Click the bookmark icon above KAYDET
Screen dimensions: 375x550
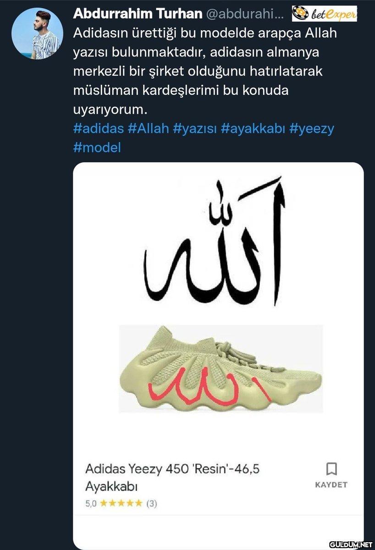point(331,469)
